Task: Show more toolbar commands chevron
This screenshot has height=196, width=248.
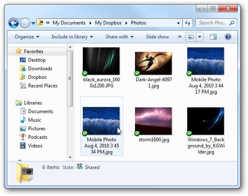Action: 179,37
